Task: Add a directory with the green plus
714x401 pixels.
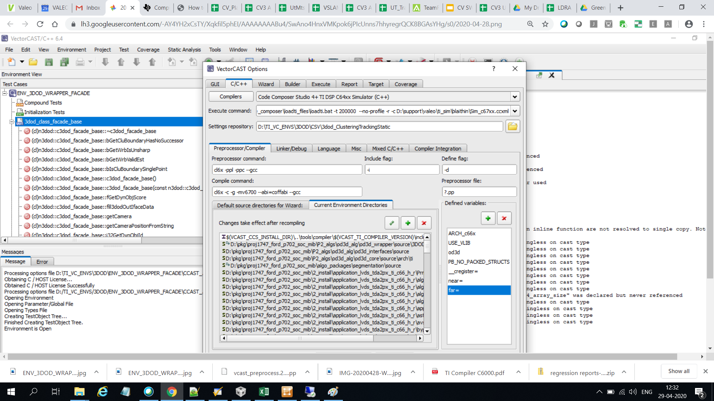Action: coord(408,223)
